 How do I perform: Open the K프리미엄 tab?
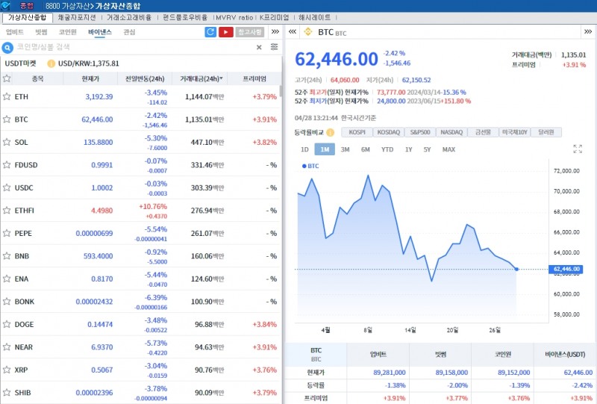click(x=274, y=16)
